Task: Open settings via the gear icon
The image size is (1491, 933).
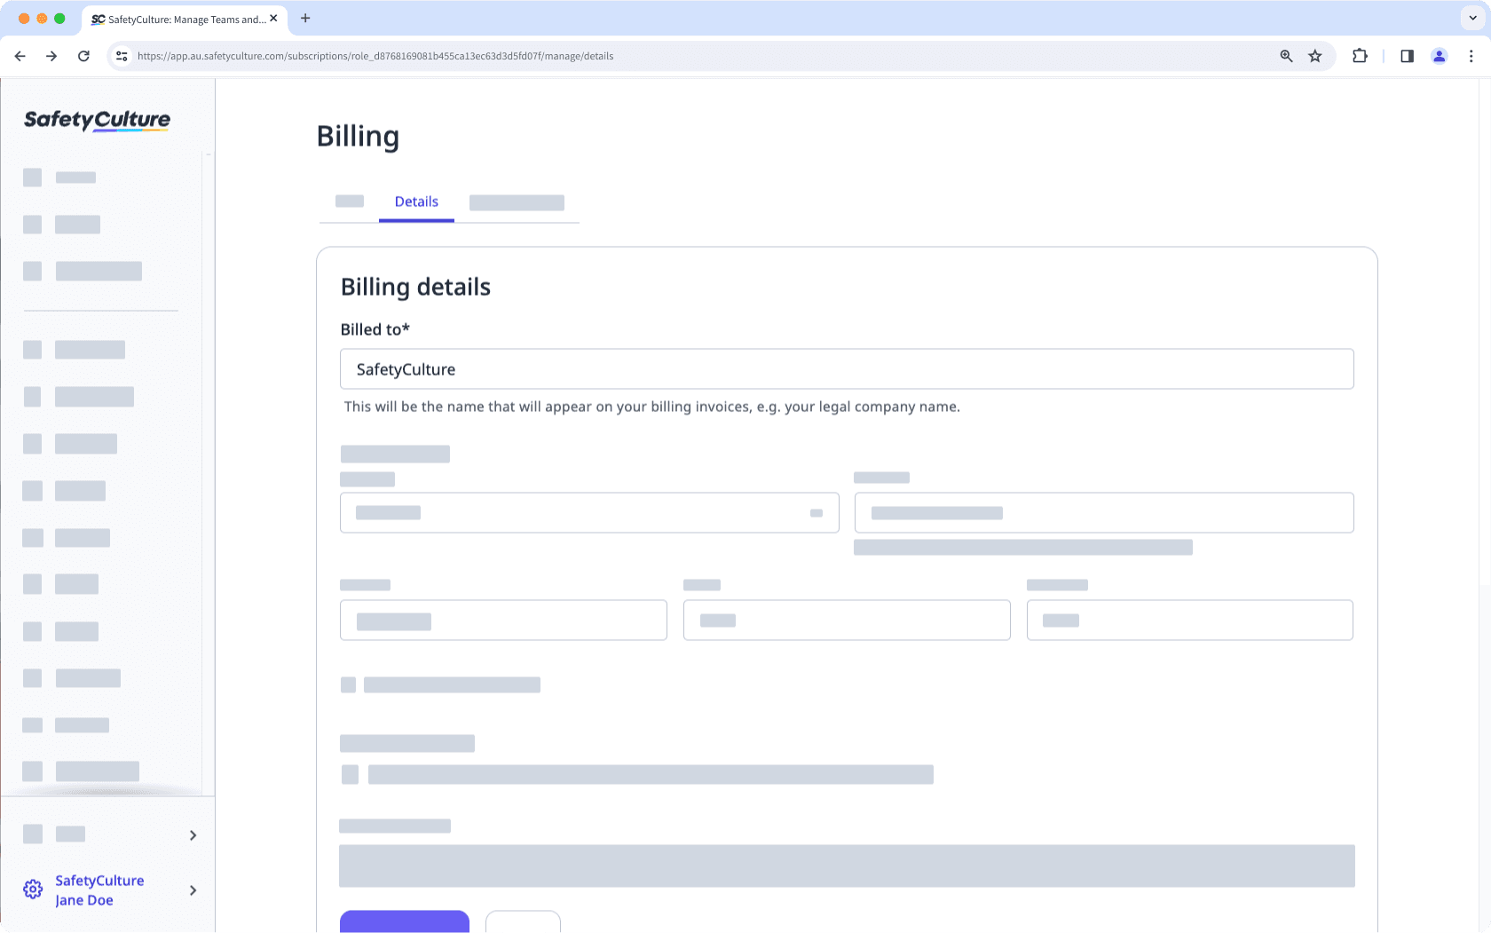Action: (x=33, y=889)
